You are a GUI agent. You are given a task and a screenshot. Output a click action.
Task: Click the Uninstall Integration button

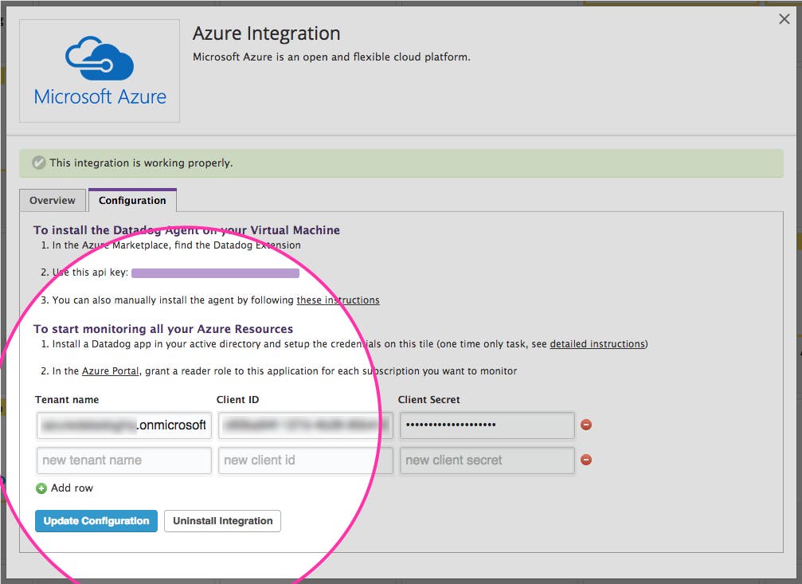pos(221,521)
